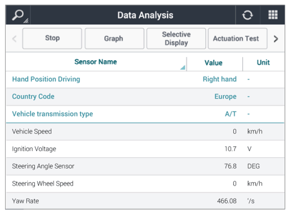This screenshot has height=214, width=290.
Task: Select the Ignition Voltage row
Action: [145, 149]
